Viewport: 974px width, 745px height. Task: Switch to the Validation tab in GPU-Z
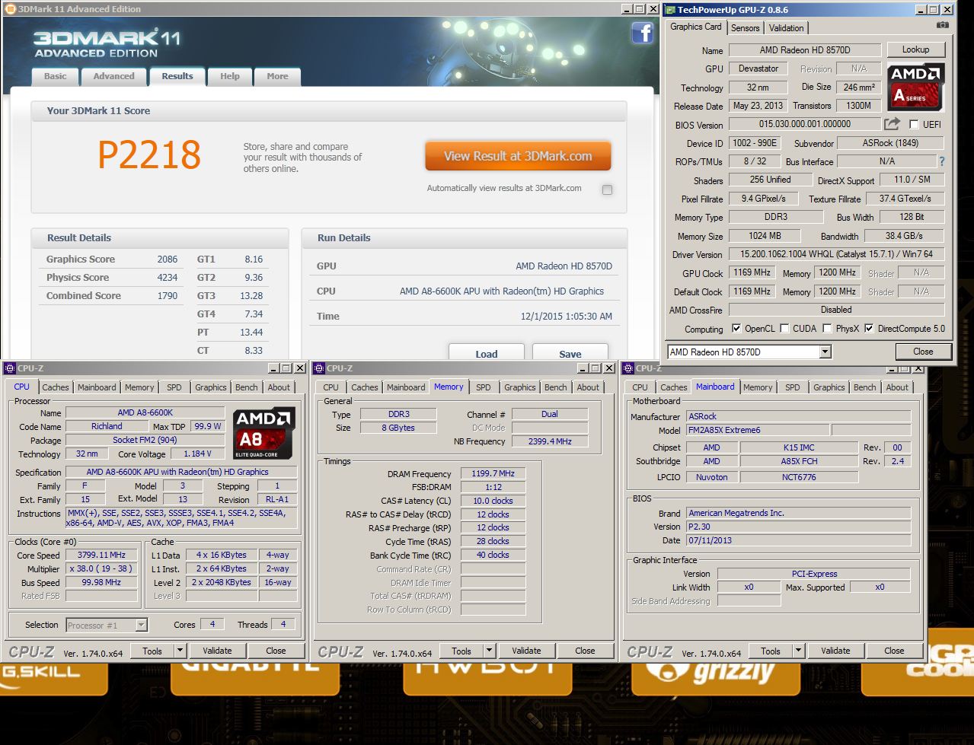click(786, 27)
